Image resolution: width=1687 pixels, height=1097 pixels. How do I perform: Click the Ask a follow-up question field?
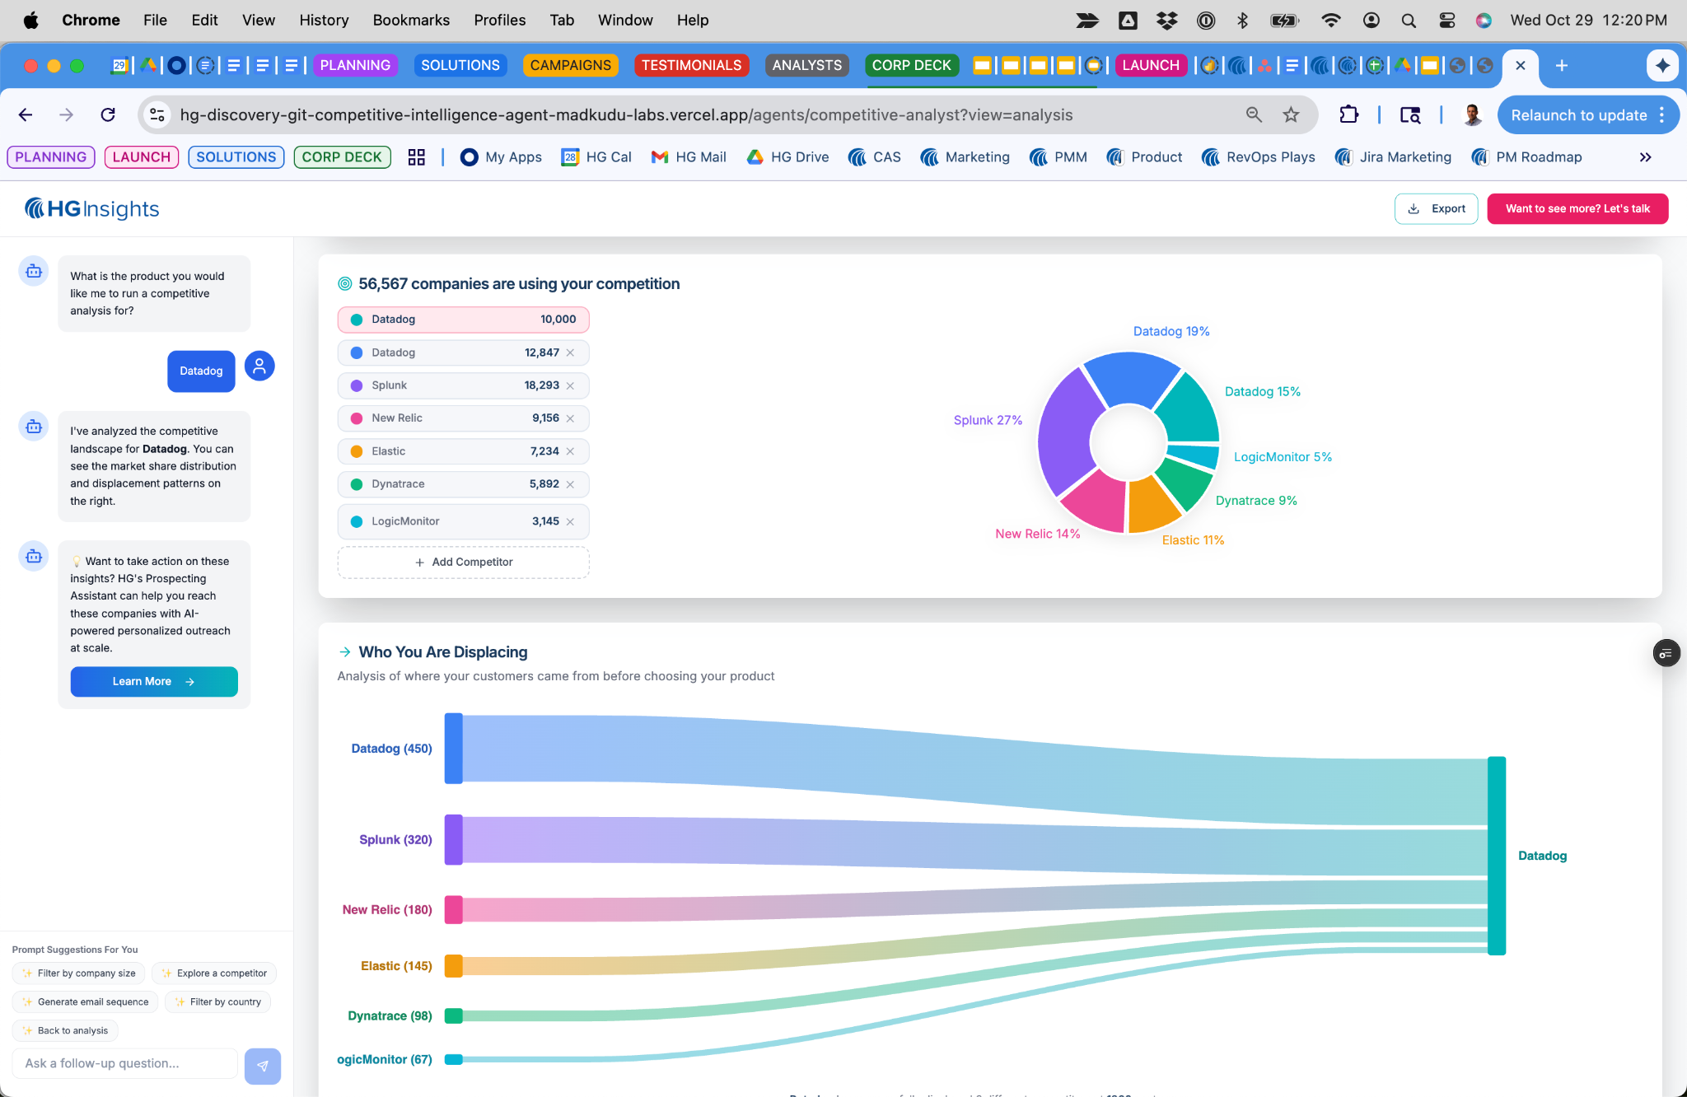[125, 1064]
